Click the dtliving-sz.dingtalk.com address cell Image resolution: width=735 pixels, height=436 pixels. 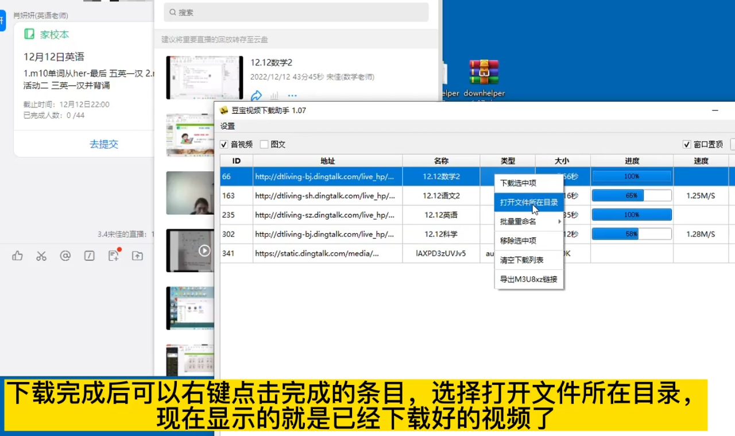(x=328, y=215)
